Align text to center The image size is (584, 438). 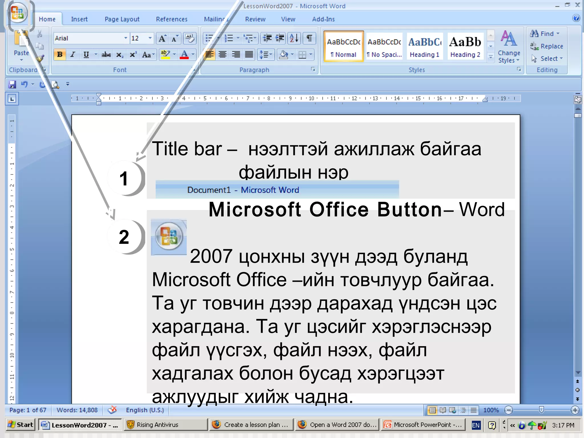222,54
